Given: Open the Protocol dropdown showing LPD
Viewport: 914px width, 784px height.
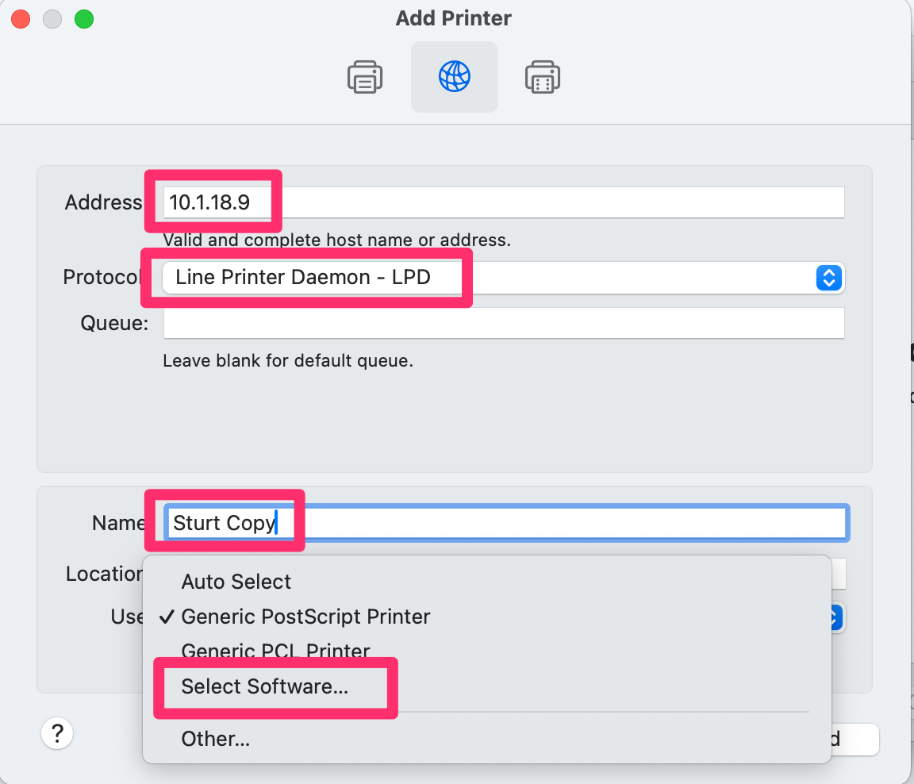Looking at the screenshot, I should click(503, 278).
